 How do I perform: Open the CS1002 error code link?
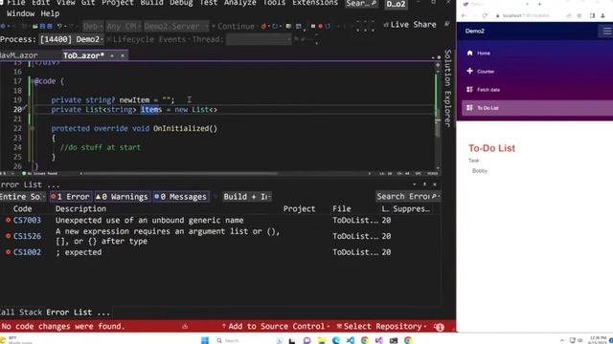[27, 252]
